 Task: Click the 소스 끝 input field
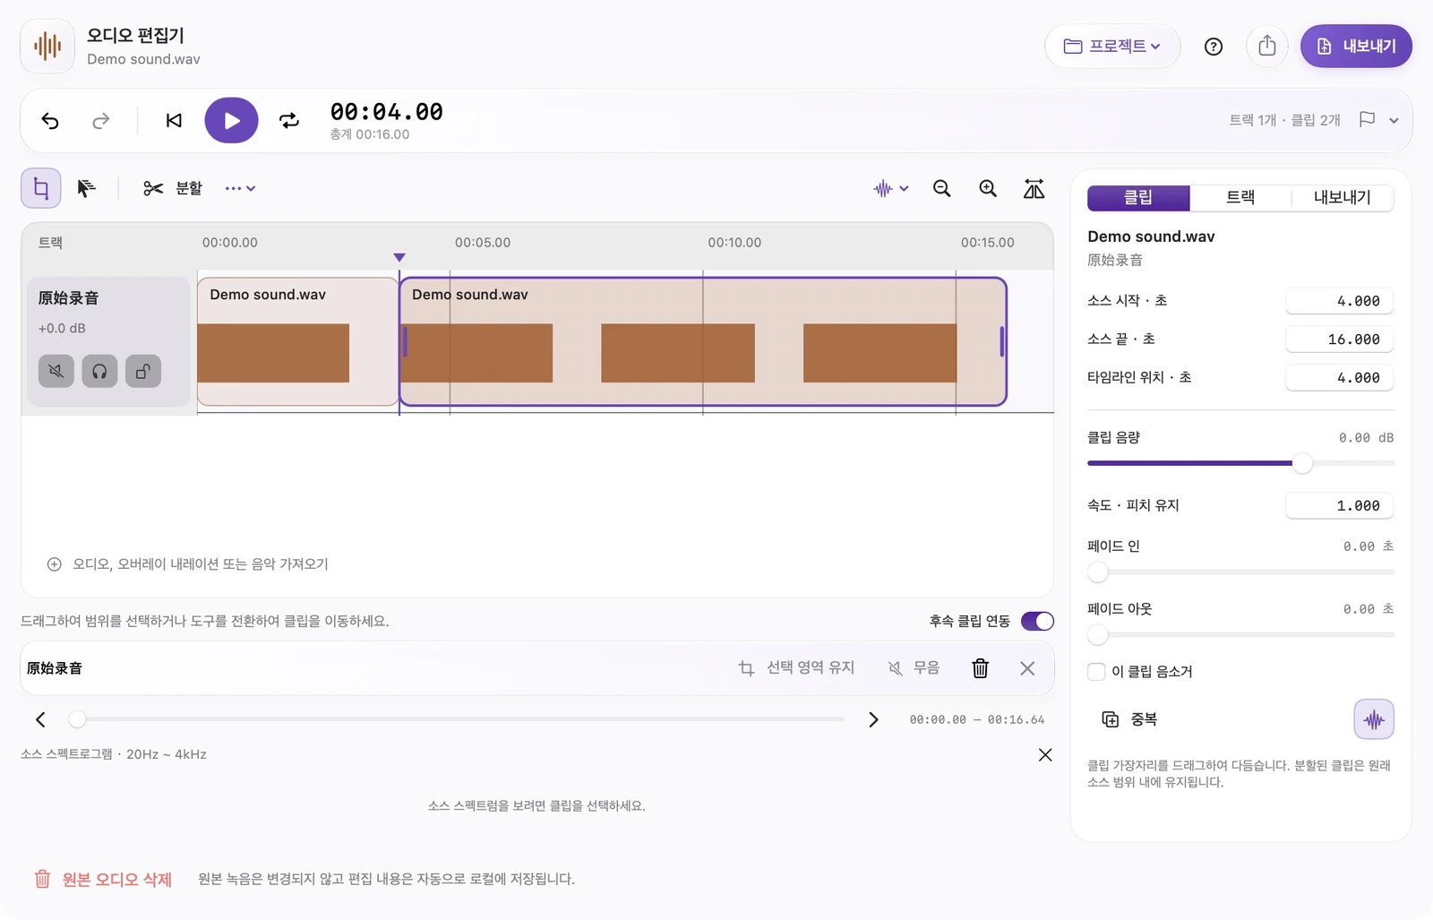tap(1339, 340)
